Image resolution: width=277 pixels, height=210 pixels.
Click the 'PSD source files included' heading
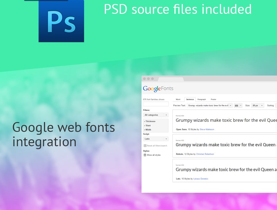coord(178,9)
